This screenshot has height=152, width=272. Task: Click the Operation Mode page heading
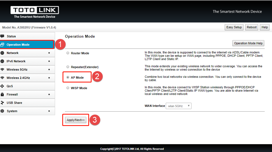pos(80,37)
